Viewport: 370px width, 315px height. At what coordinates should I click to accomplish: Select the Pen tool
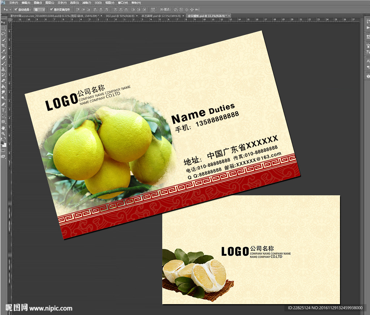3,104
